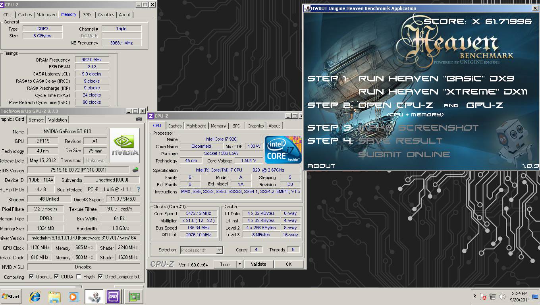
Task: Click Take Screenshot in Heaven app
Action: pyautogui.click(x=418, y=128)
